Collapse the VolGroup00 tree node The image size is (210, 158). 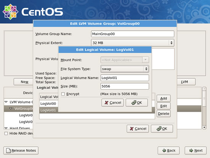tap(11, 108)
